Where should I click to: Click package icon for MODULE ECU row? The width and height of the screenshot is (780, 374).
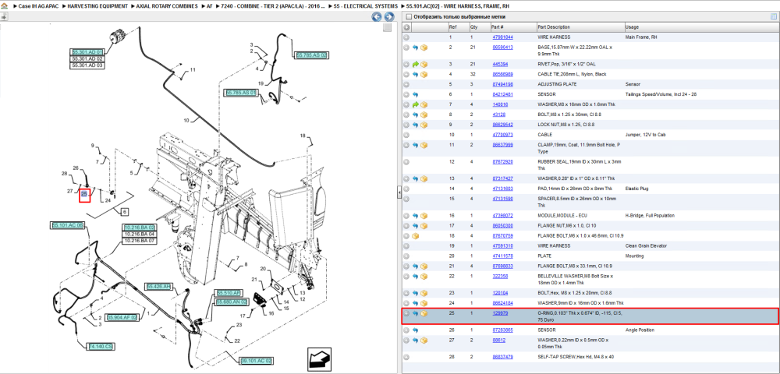[424, 216]
